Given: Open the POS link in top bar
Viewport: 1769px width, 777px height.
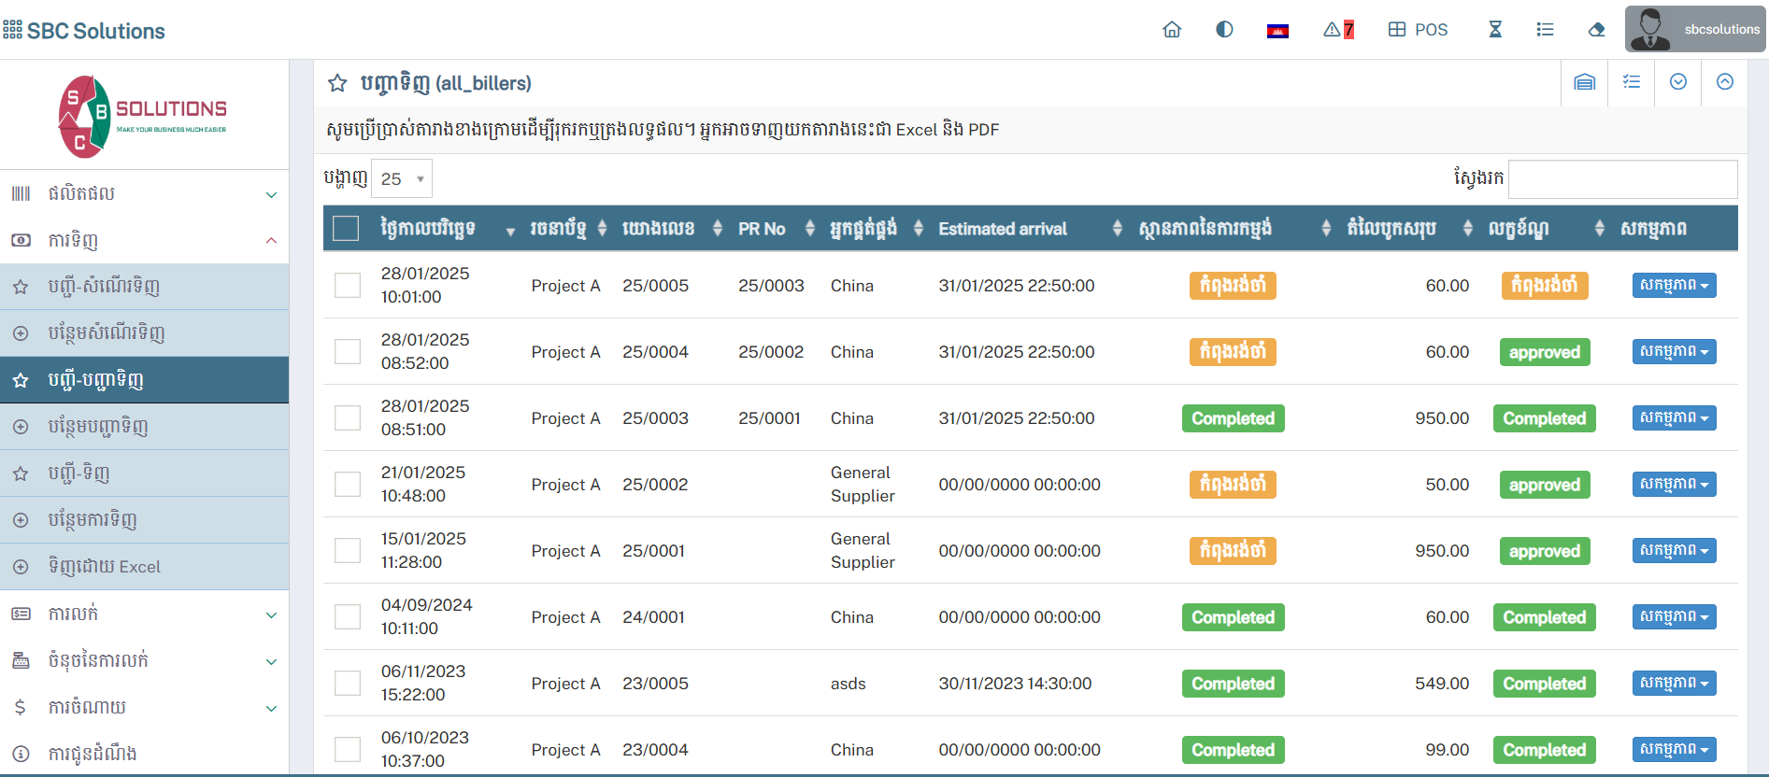Looking at the screenshot, I should coord(1419,30).
